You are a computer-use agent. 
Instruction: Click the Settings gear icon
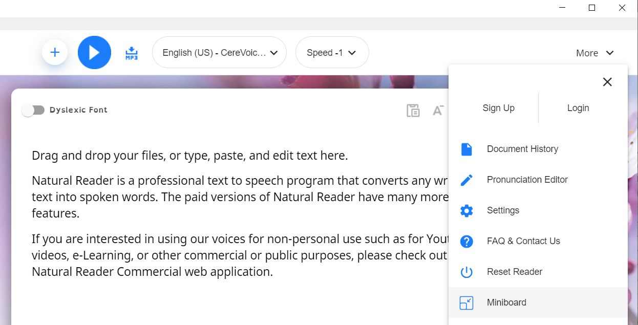coord(466,210)
